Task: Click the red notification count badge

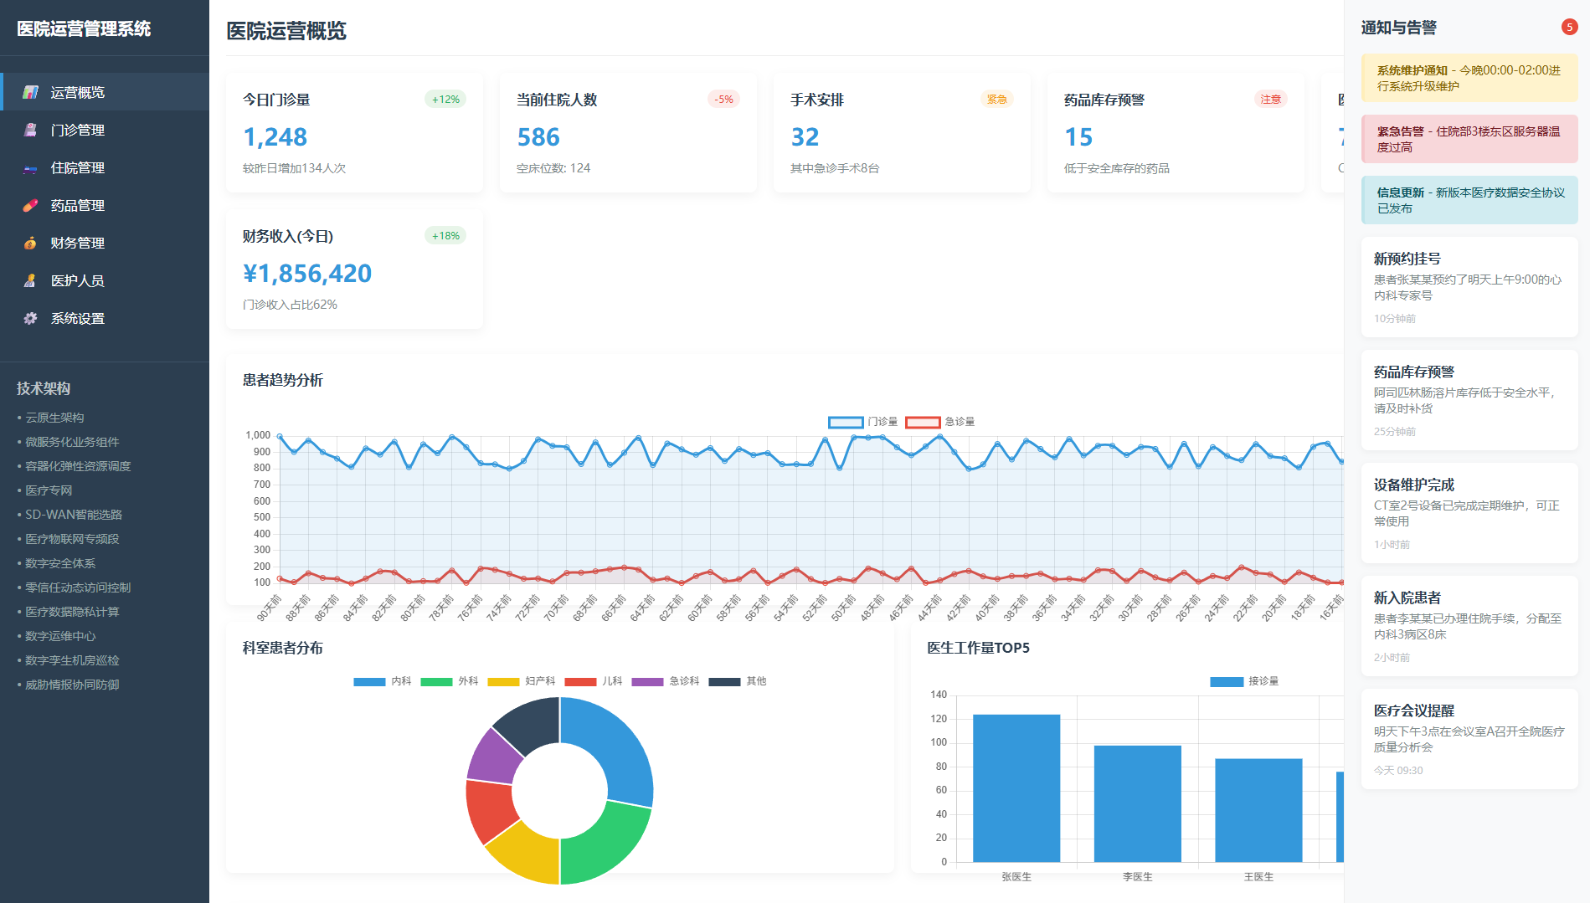Action: click(x=1569, y=28)
